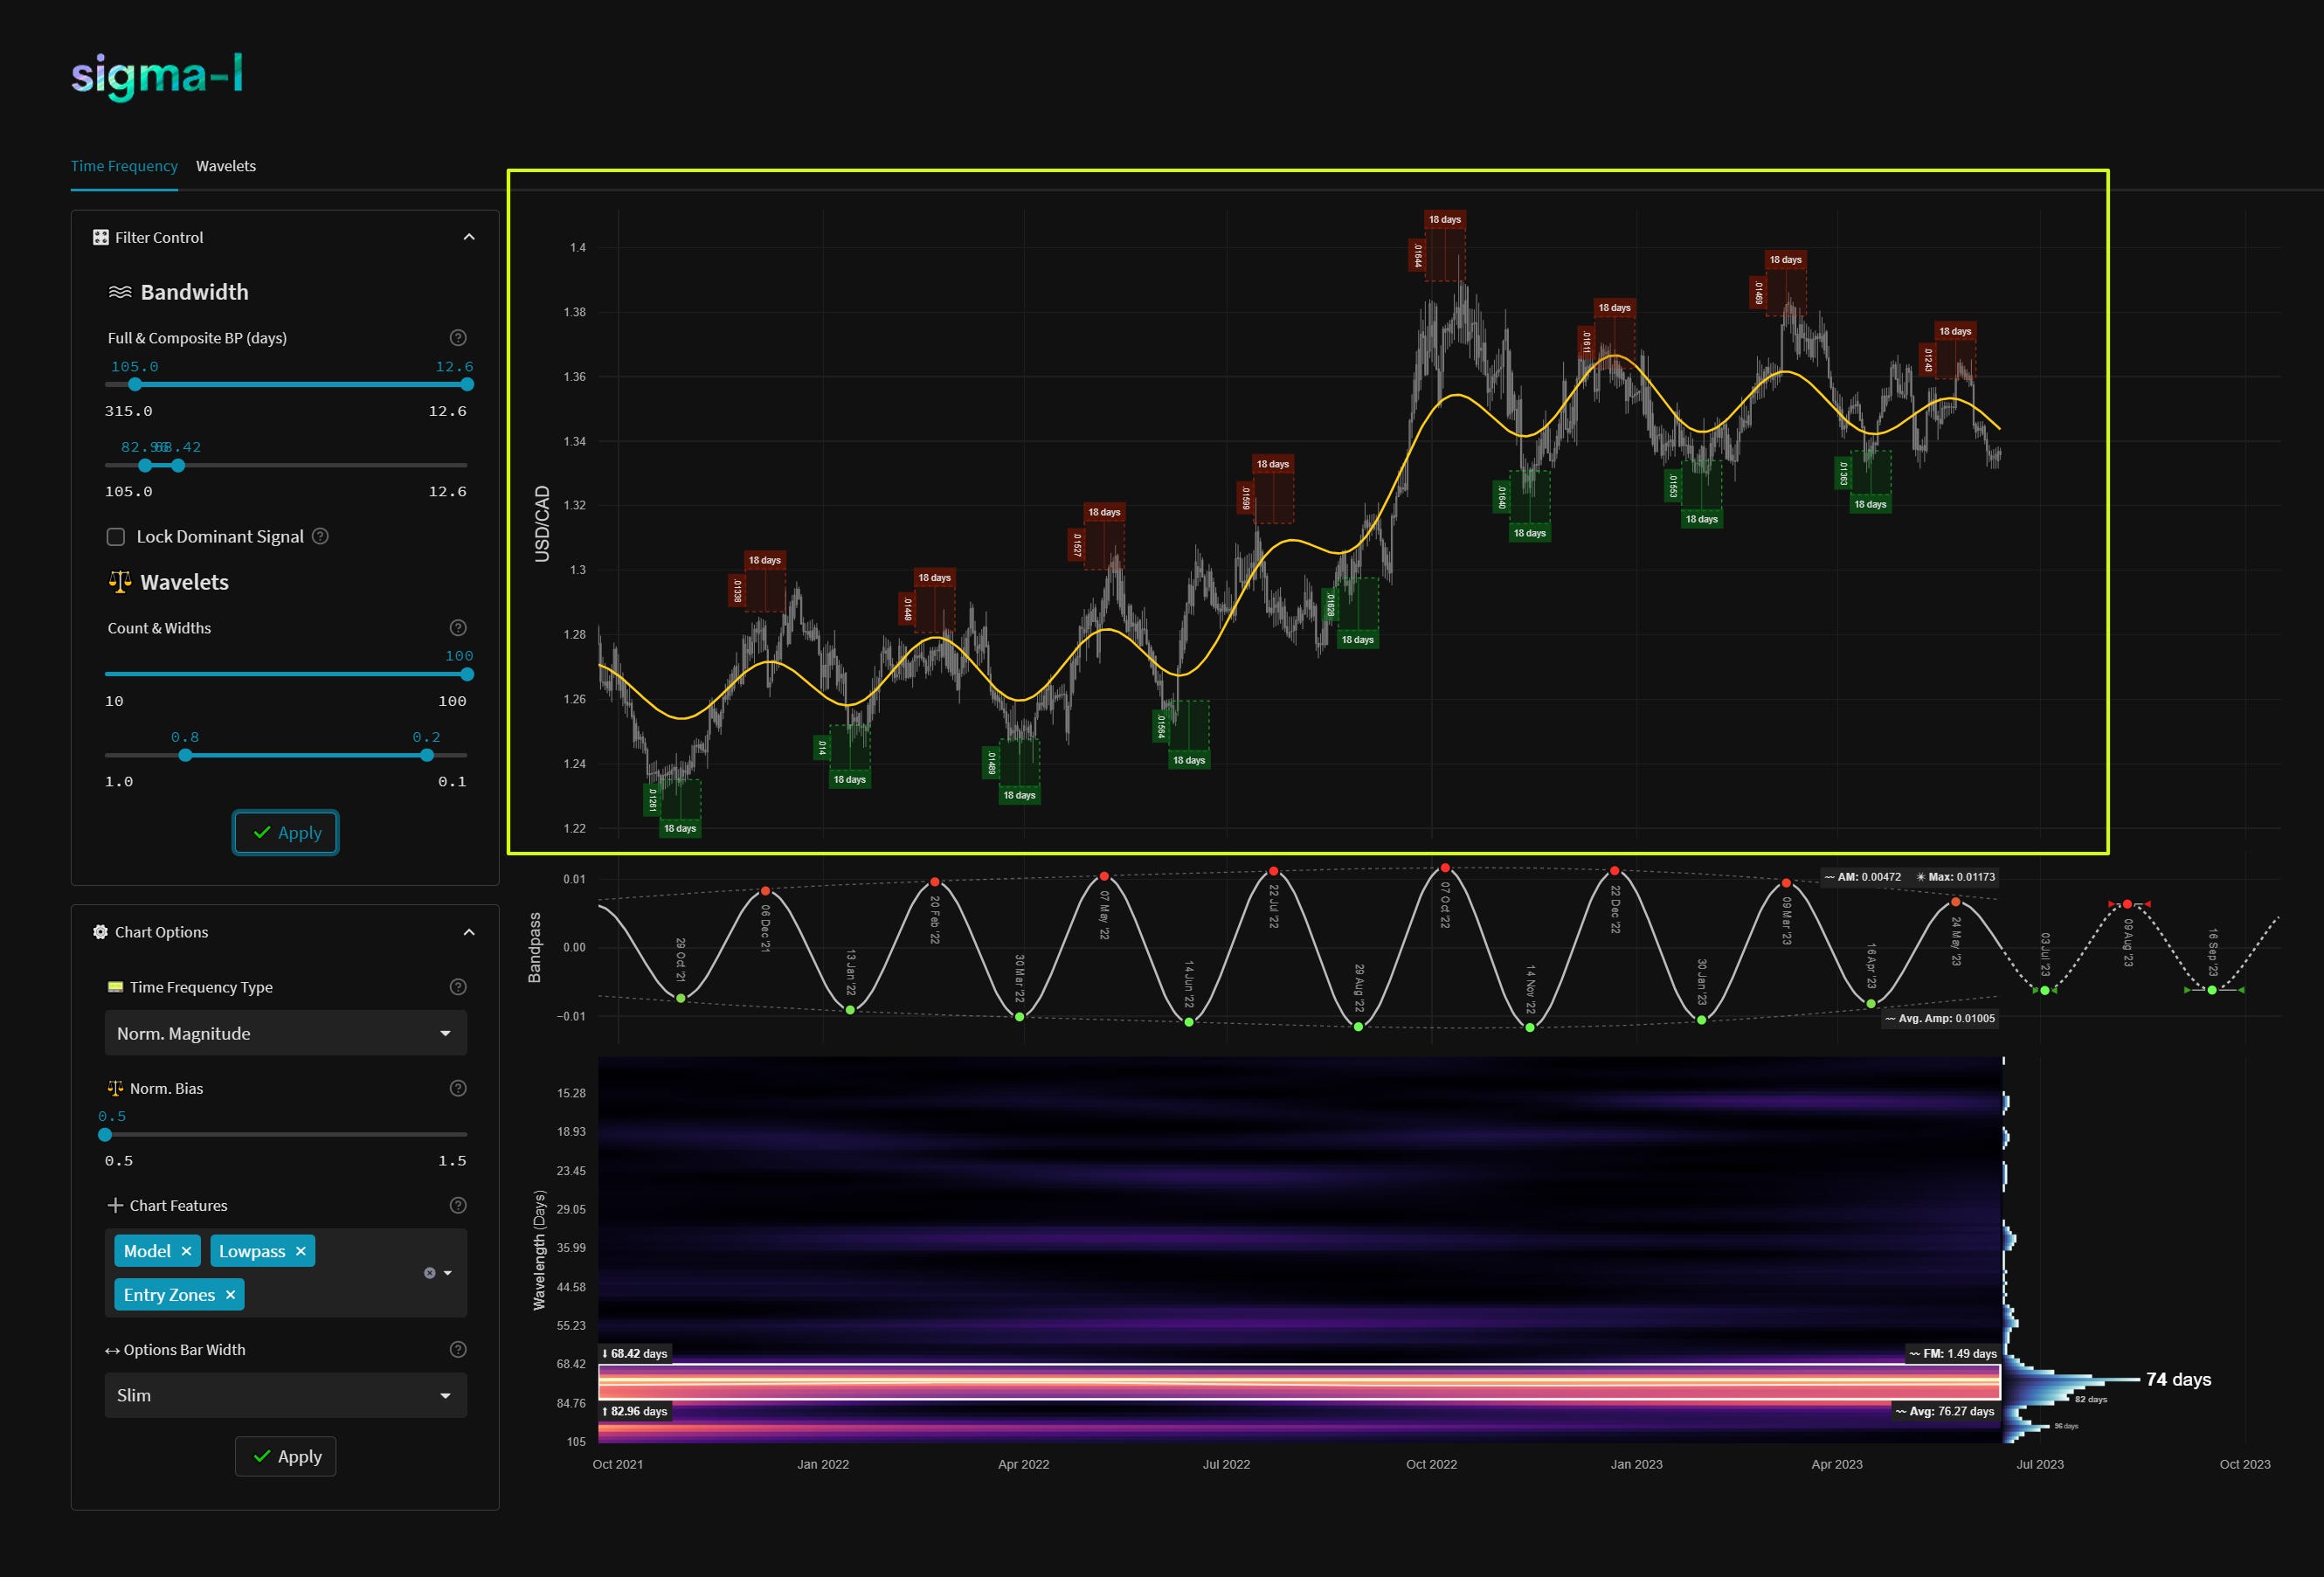Screen dimensions: 2324x1577
Task: Open help for Options Bar Width
Action: [458, 1349]
